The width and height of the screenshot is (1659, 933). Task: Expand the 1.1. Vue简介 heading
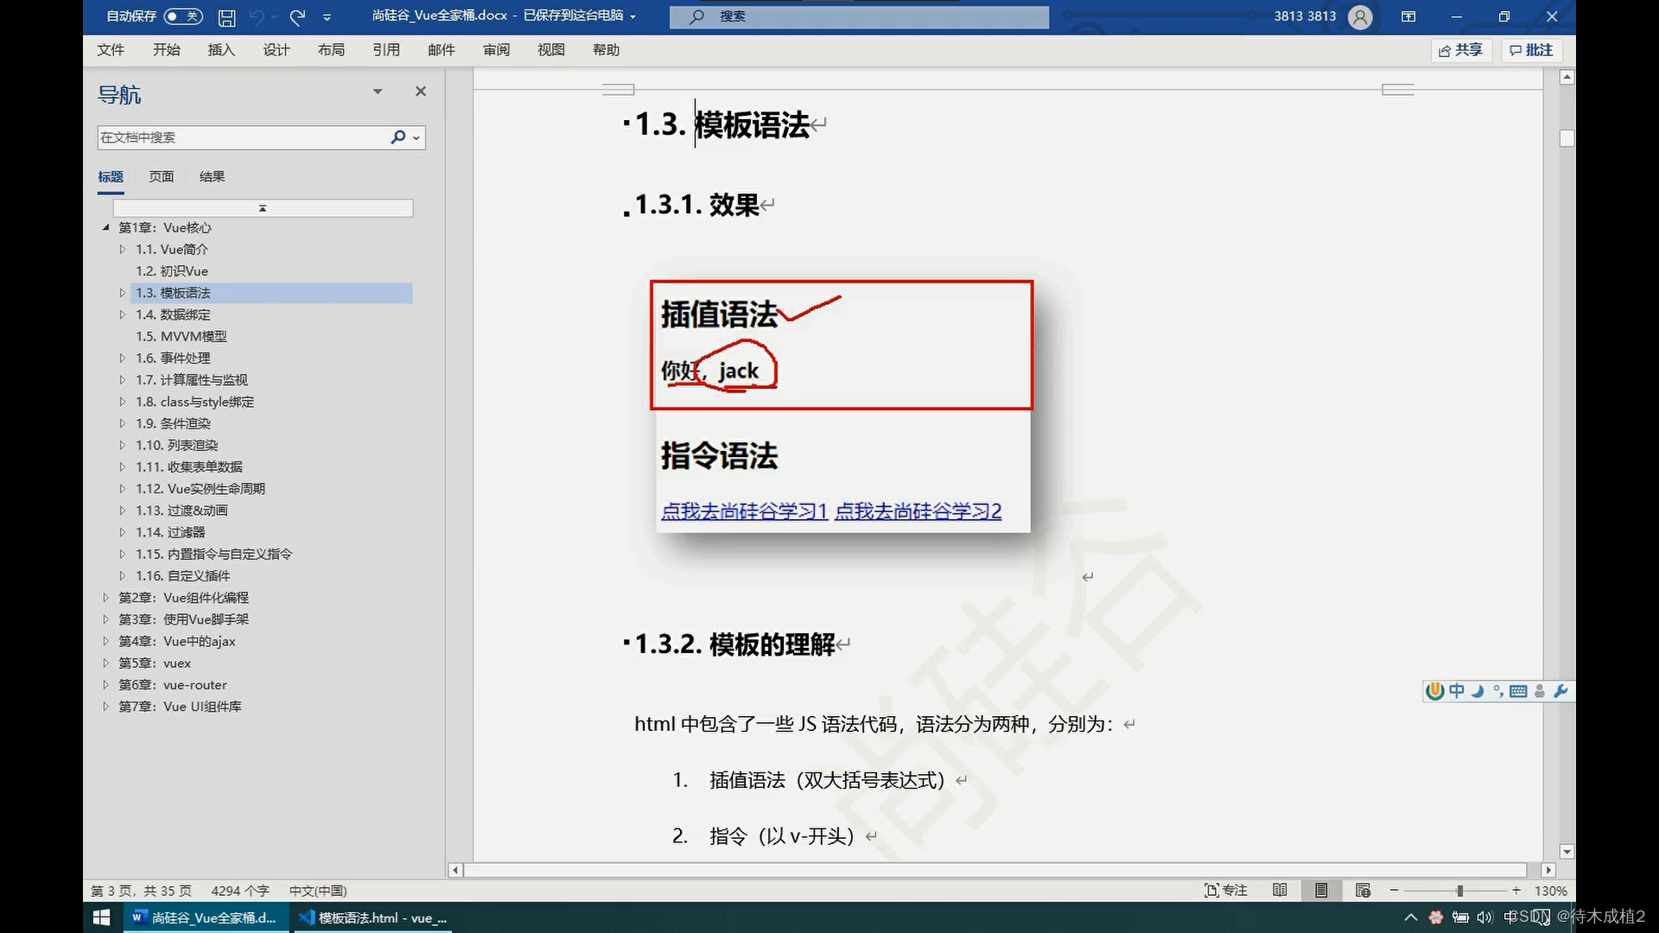tap(123, 250)
